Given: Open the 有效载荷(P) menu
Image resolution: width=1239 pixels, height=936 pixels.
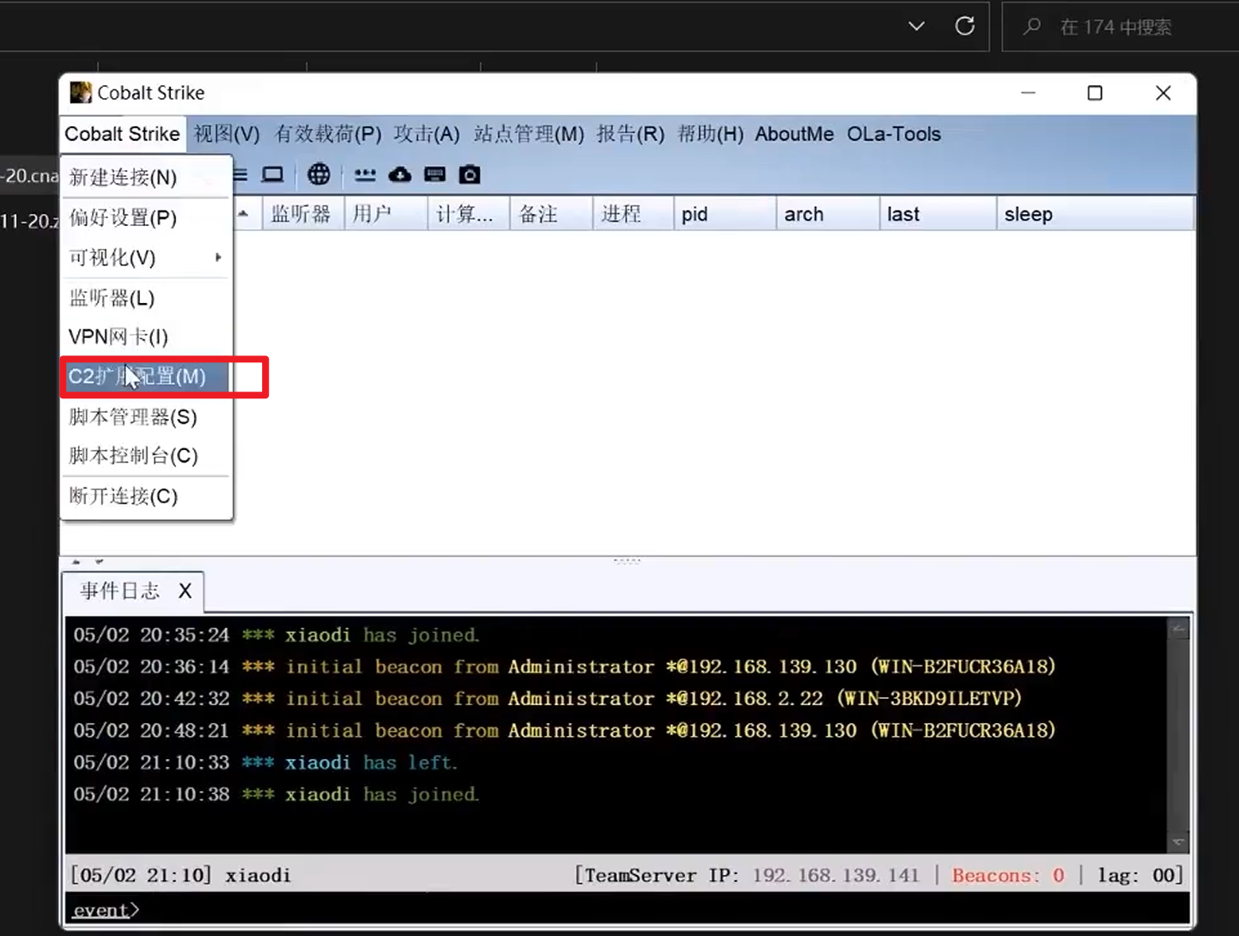Looking at the screenshot, I should (328, 134).
